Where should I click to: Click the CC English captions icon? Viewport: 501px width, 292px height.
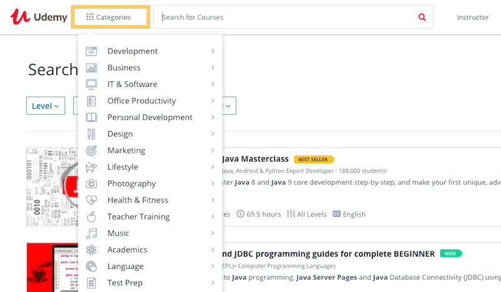pos(336,214)
